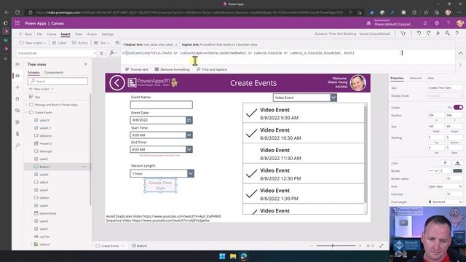This screenshot has width=466, height=262.
Task: Click Remove formatting
Action: [x=172, y=70]
